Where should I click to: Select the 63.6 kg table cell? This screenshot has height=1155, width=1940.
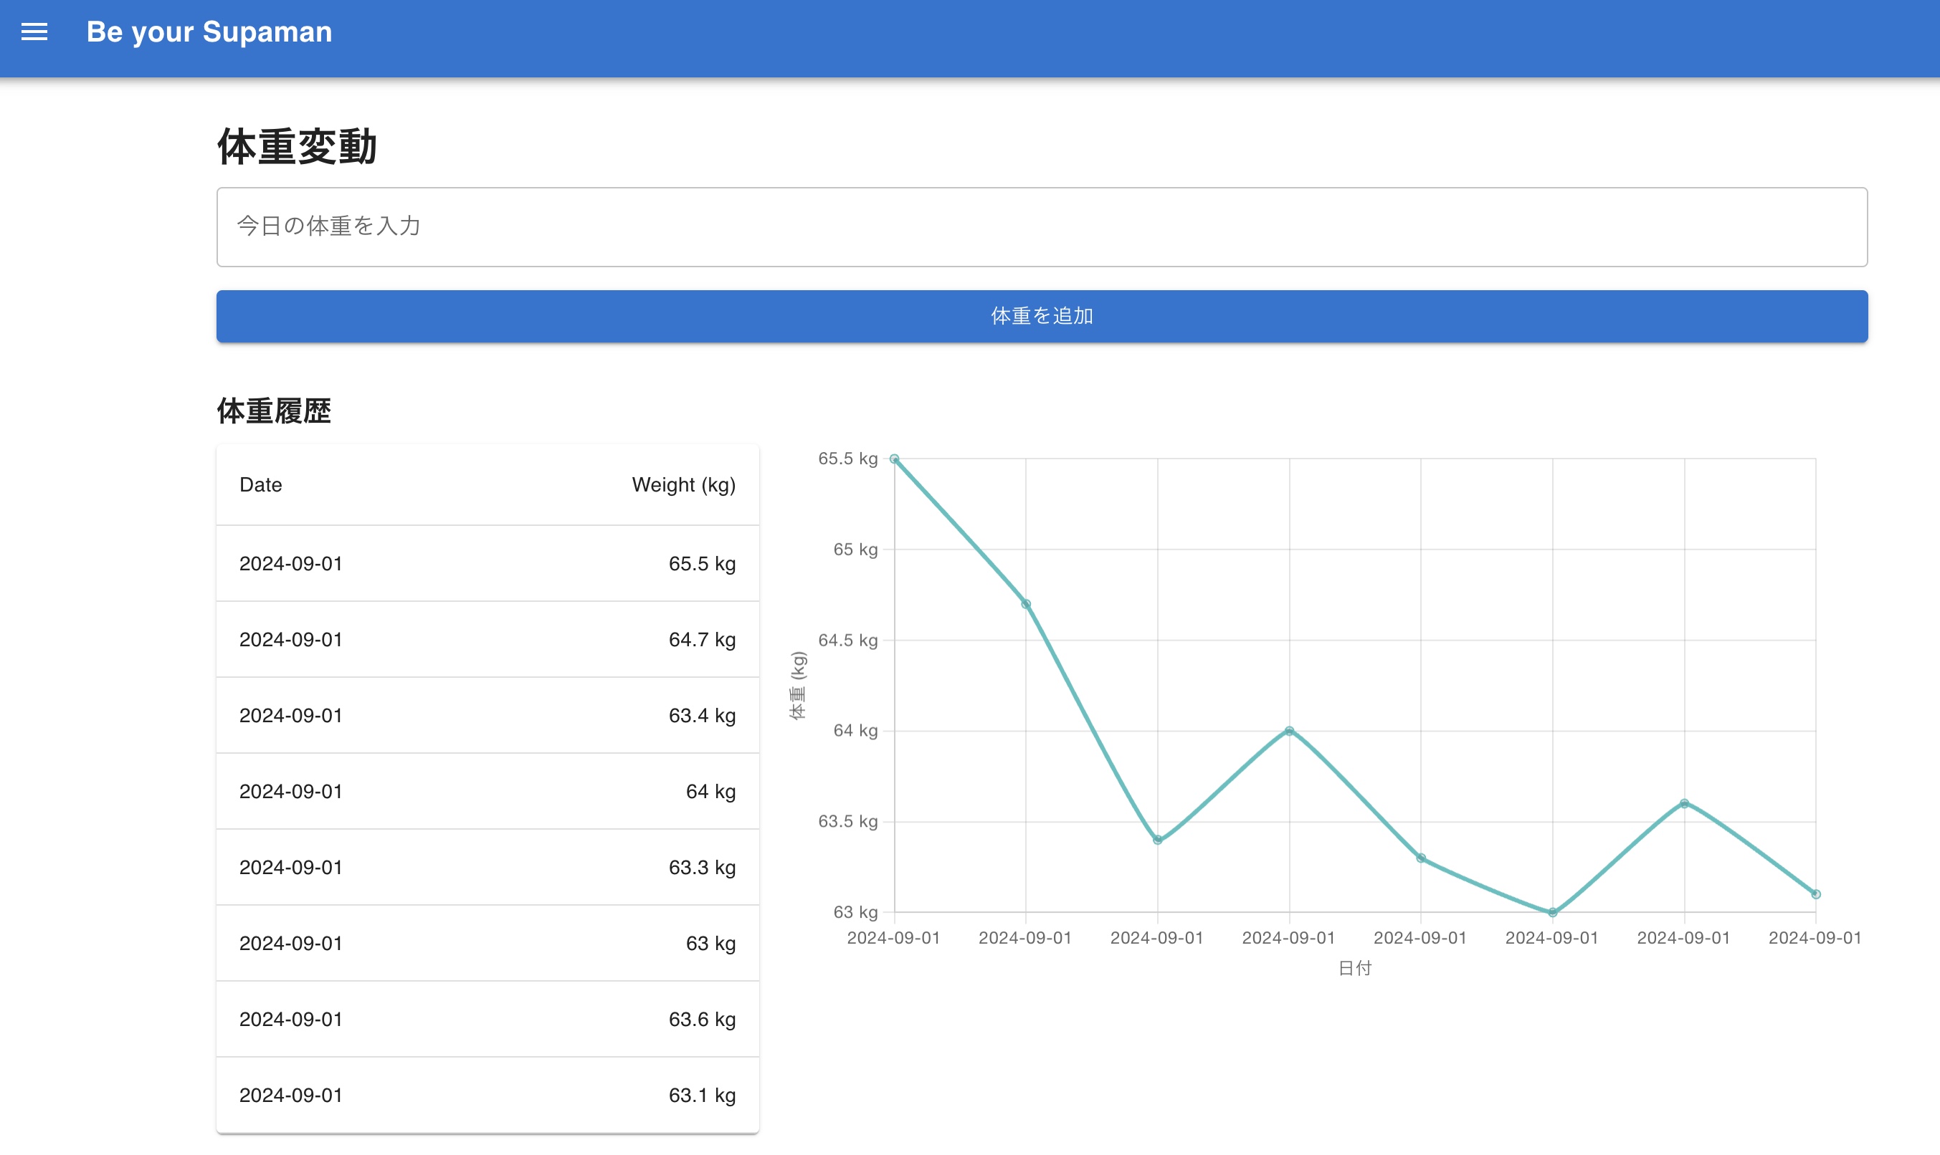(702, 1019)
